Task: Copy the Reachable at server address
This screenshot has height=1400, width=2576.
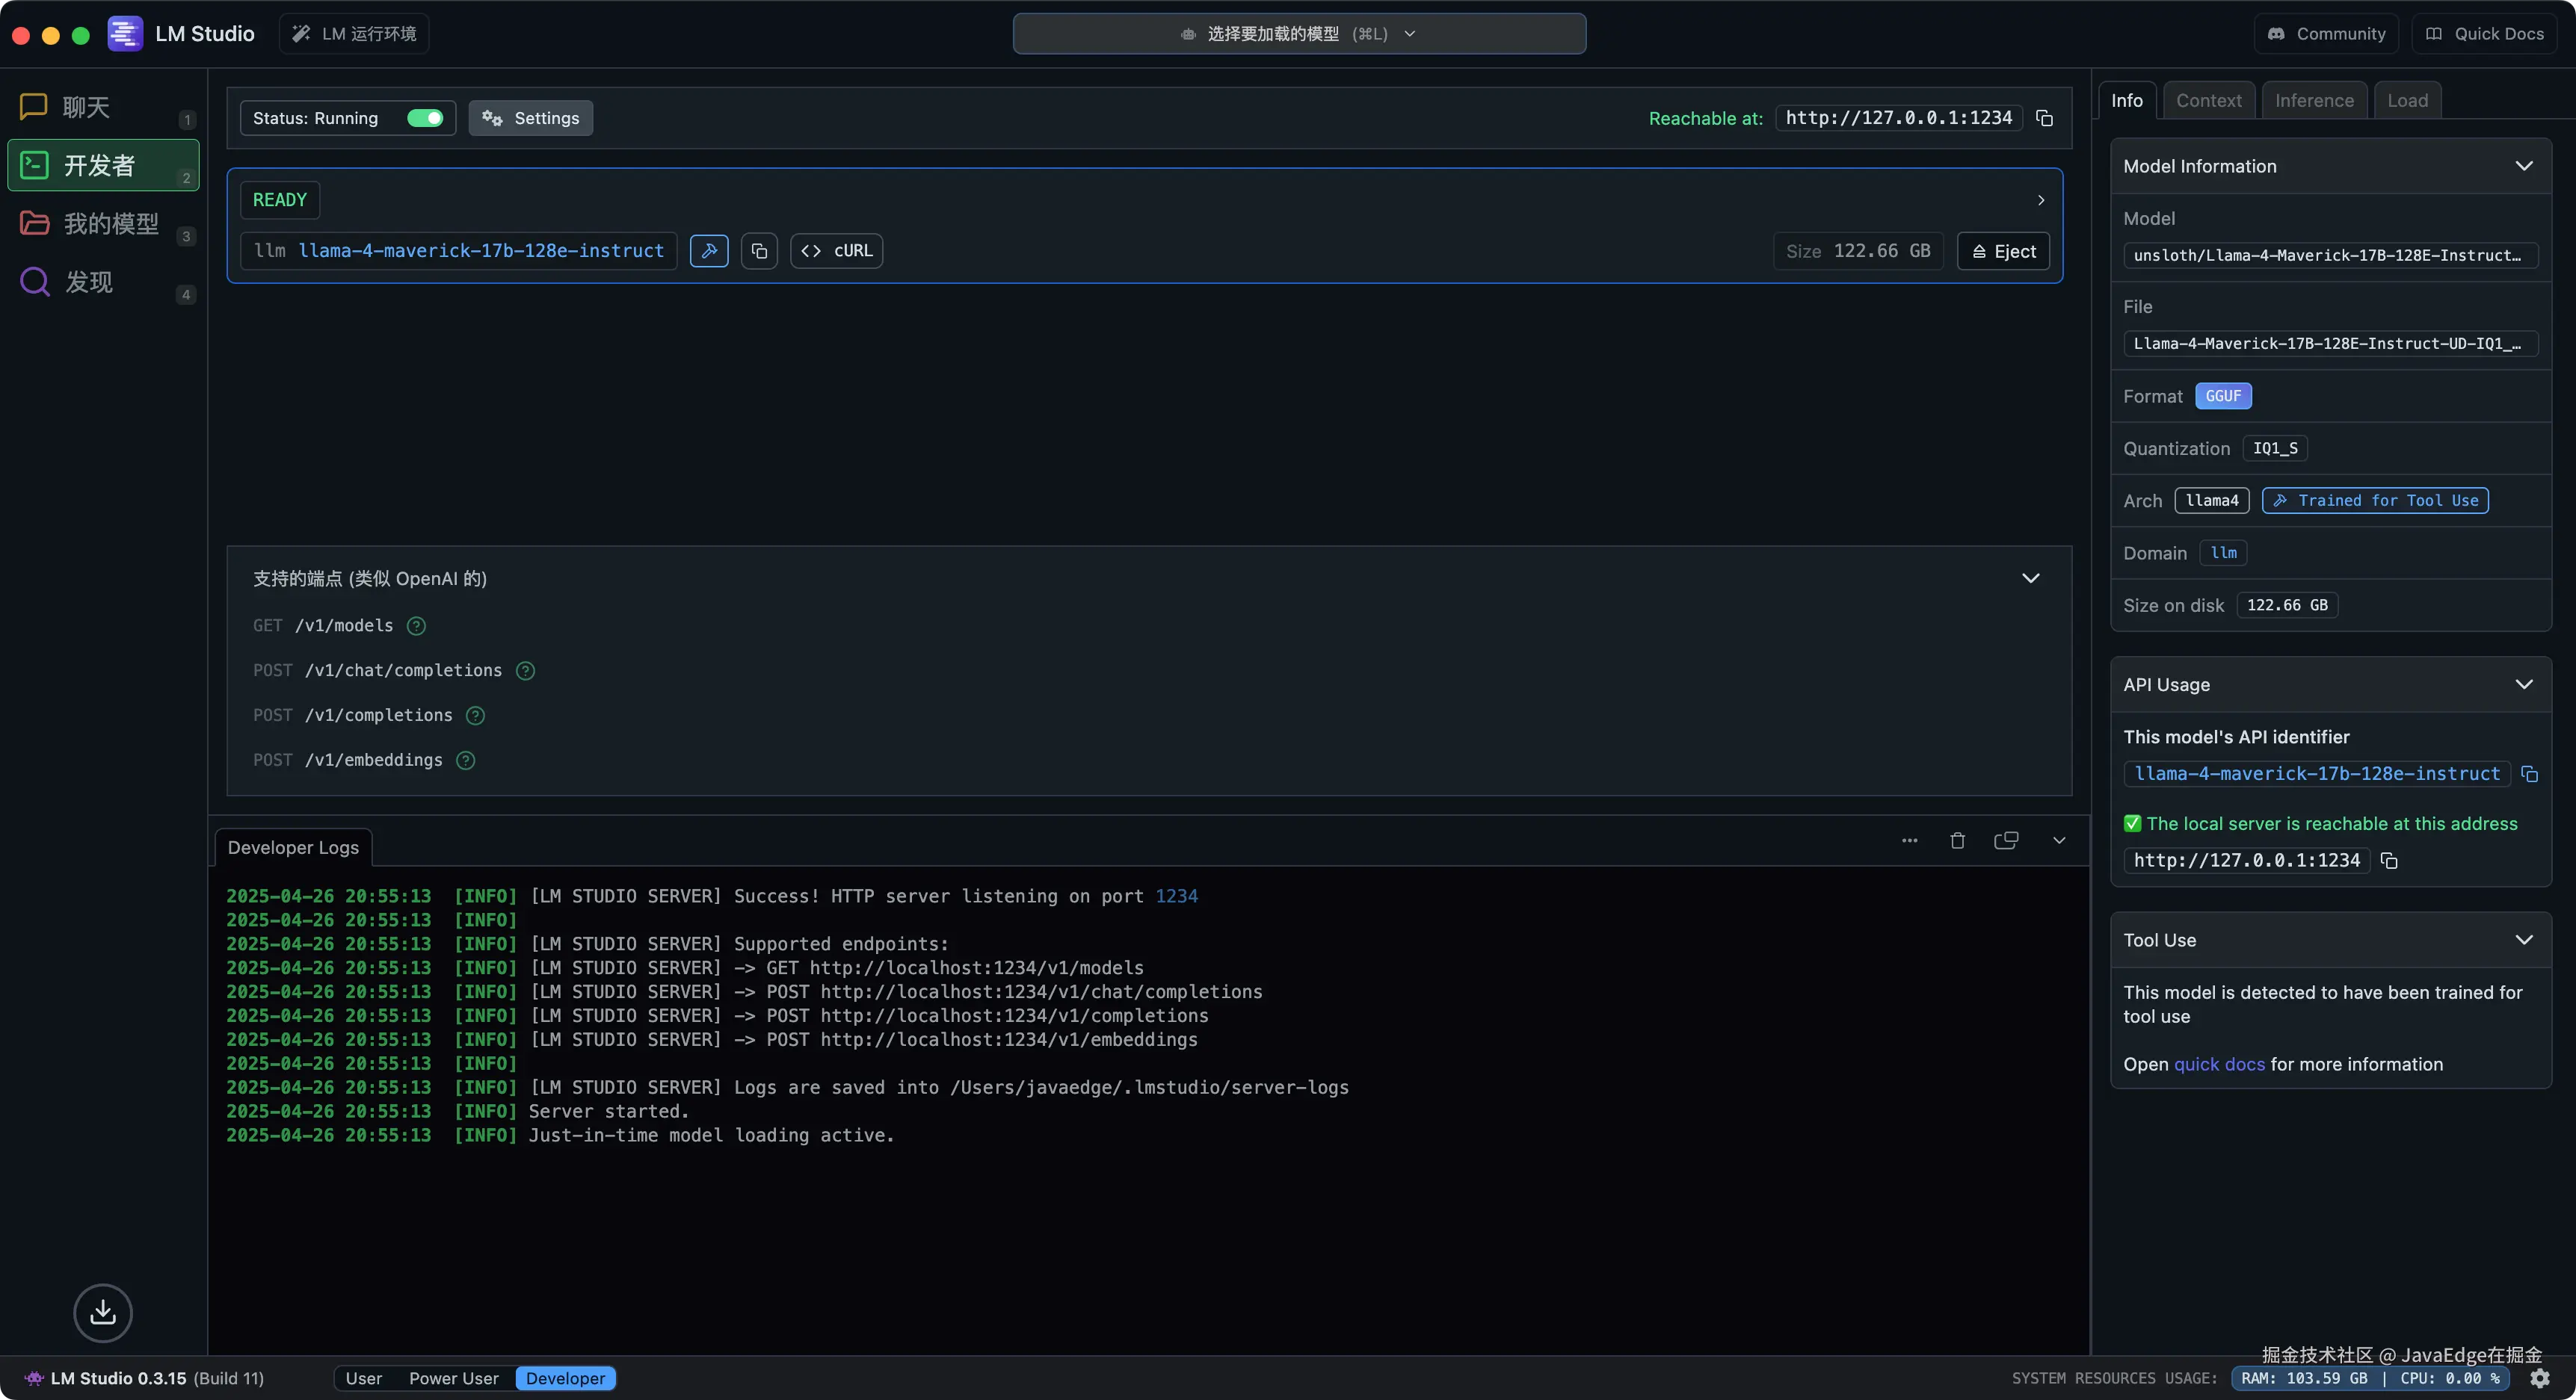Action: coord(2044,119)
